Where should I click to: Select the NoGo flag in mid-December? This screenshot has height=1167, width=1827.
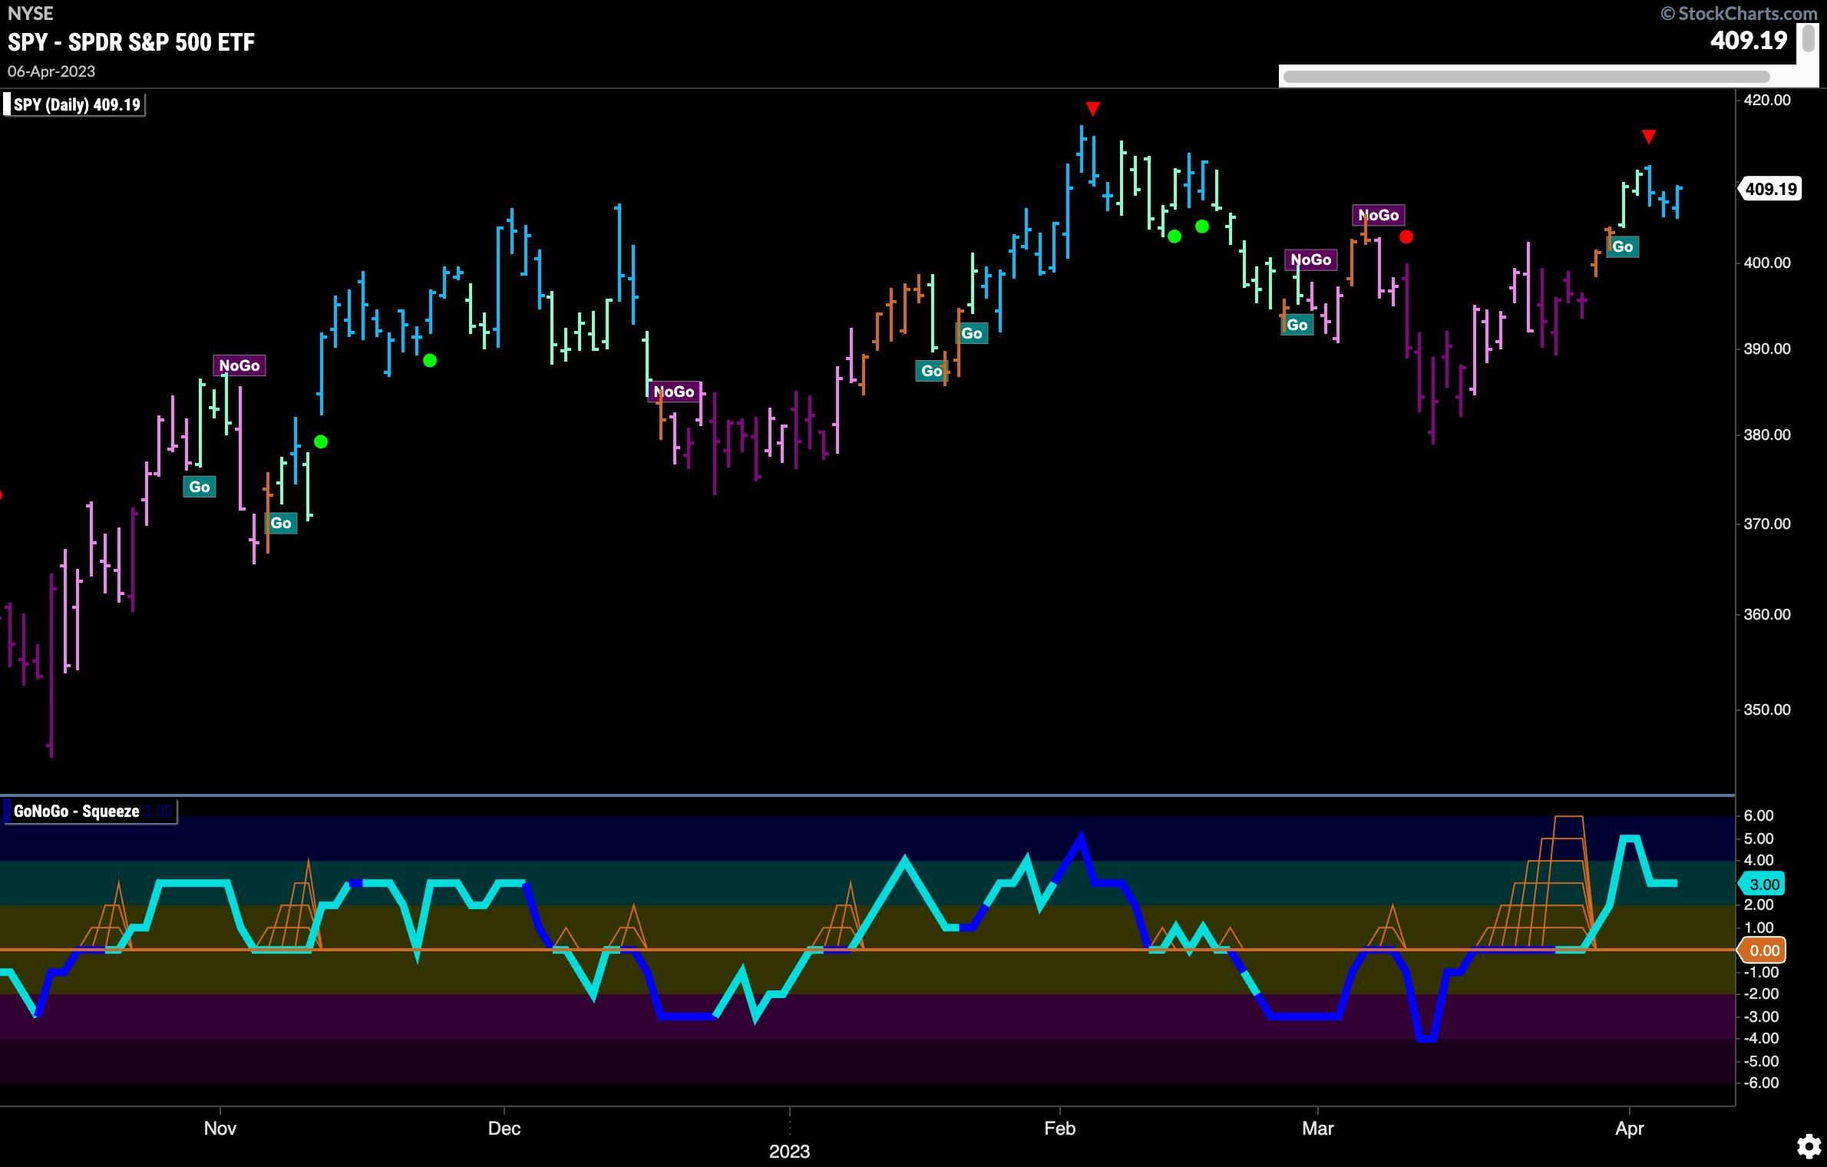coord(673,392)
